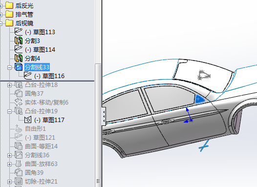Select the sketch icon of 草图121
The image size is (257, 187).
pos(19,138)
